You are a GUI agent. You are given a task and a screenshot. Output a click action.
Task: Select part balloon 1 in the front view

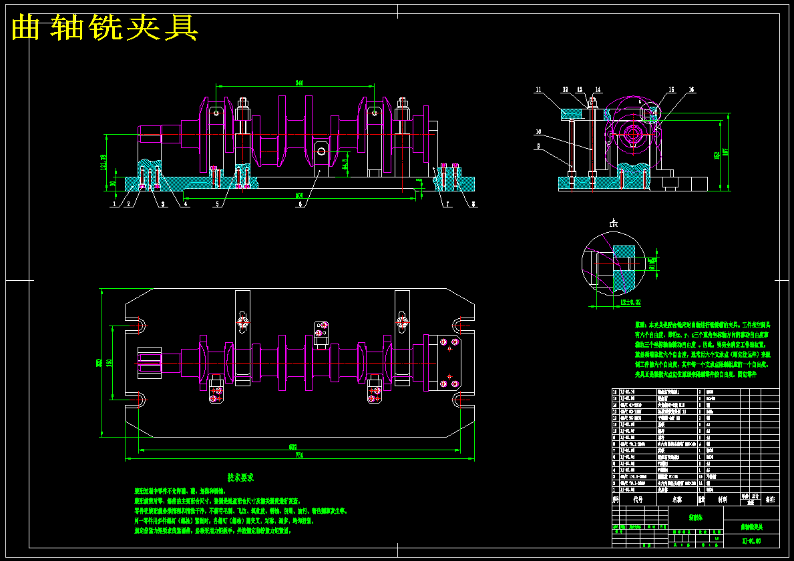(115, 202)
